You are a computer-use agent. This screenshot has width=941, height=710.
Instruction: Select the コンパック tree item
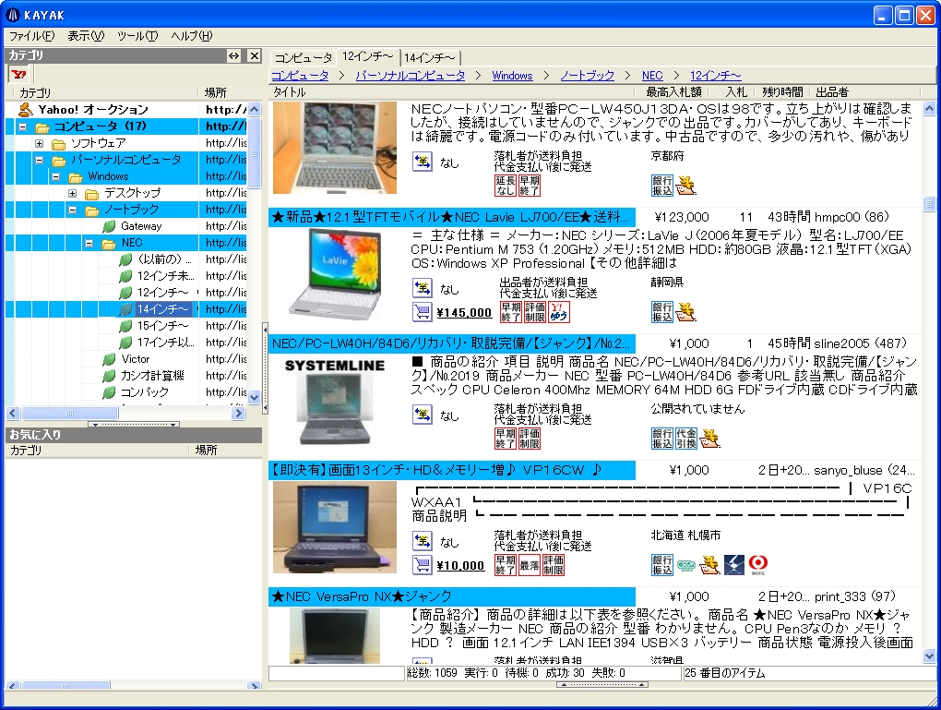tap(145, 392)
